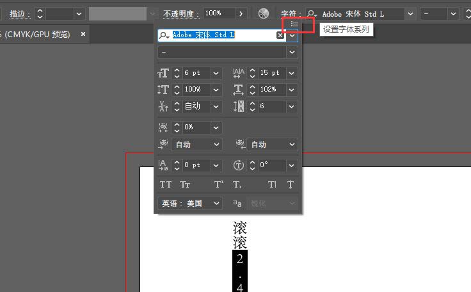
Task: Open the kerning 自动 dropdown
Action: 216,106
